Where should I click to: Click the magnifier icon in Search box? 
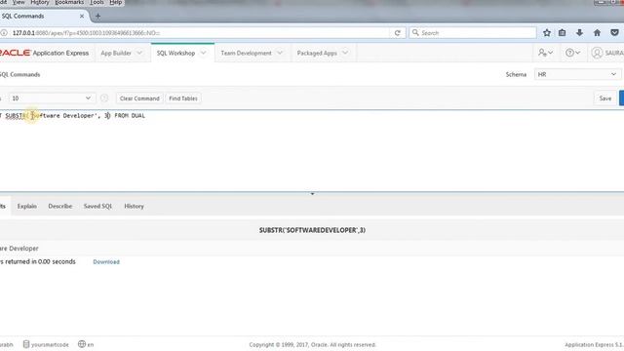click(x=415, y=32)
